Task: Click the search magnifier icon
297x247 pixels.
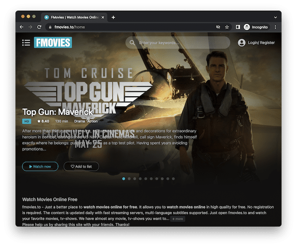Action: pyautogui.click(x=132, y=42)
